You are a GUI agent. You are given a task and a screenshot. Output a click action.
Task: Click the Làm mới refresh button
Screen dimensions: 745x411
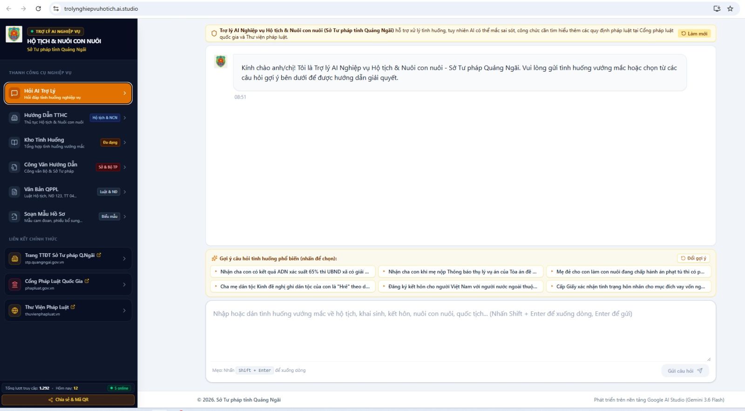click(694, 34)
